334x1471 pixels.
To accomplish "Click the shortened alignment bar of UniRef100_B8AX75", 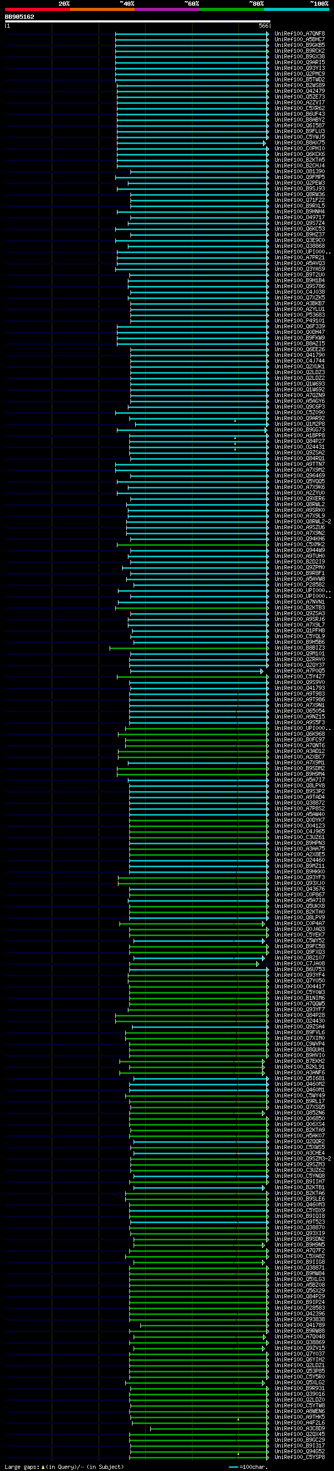I will (191, 143).
